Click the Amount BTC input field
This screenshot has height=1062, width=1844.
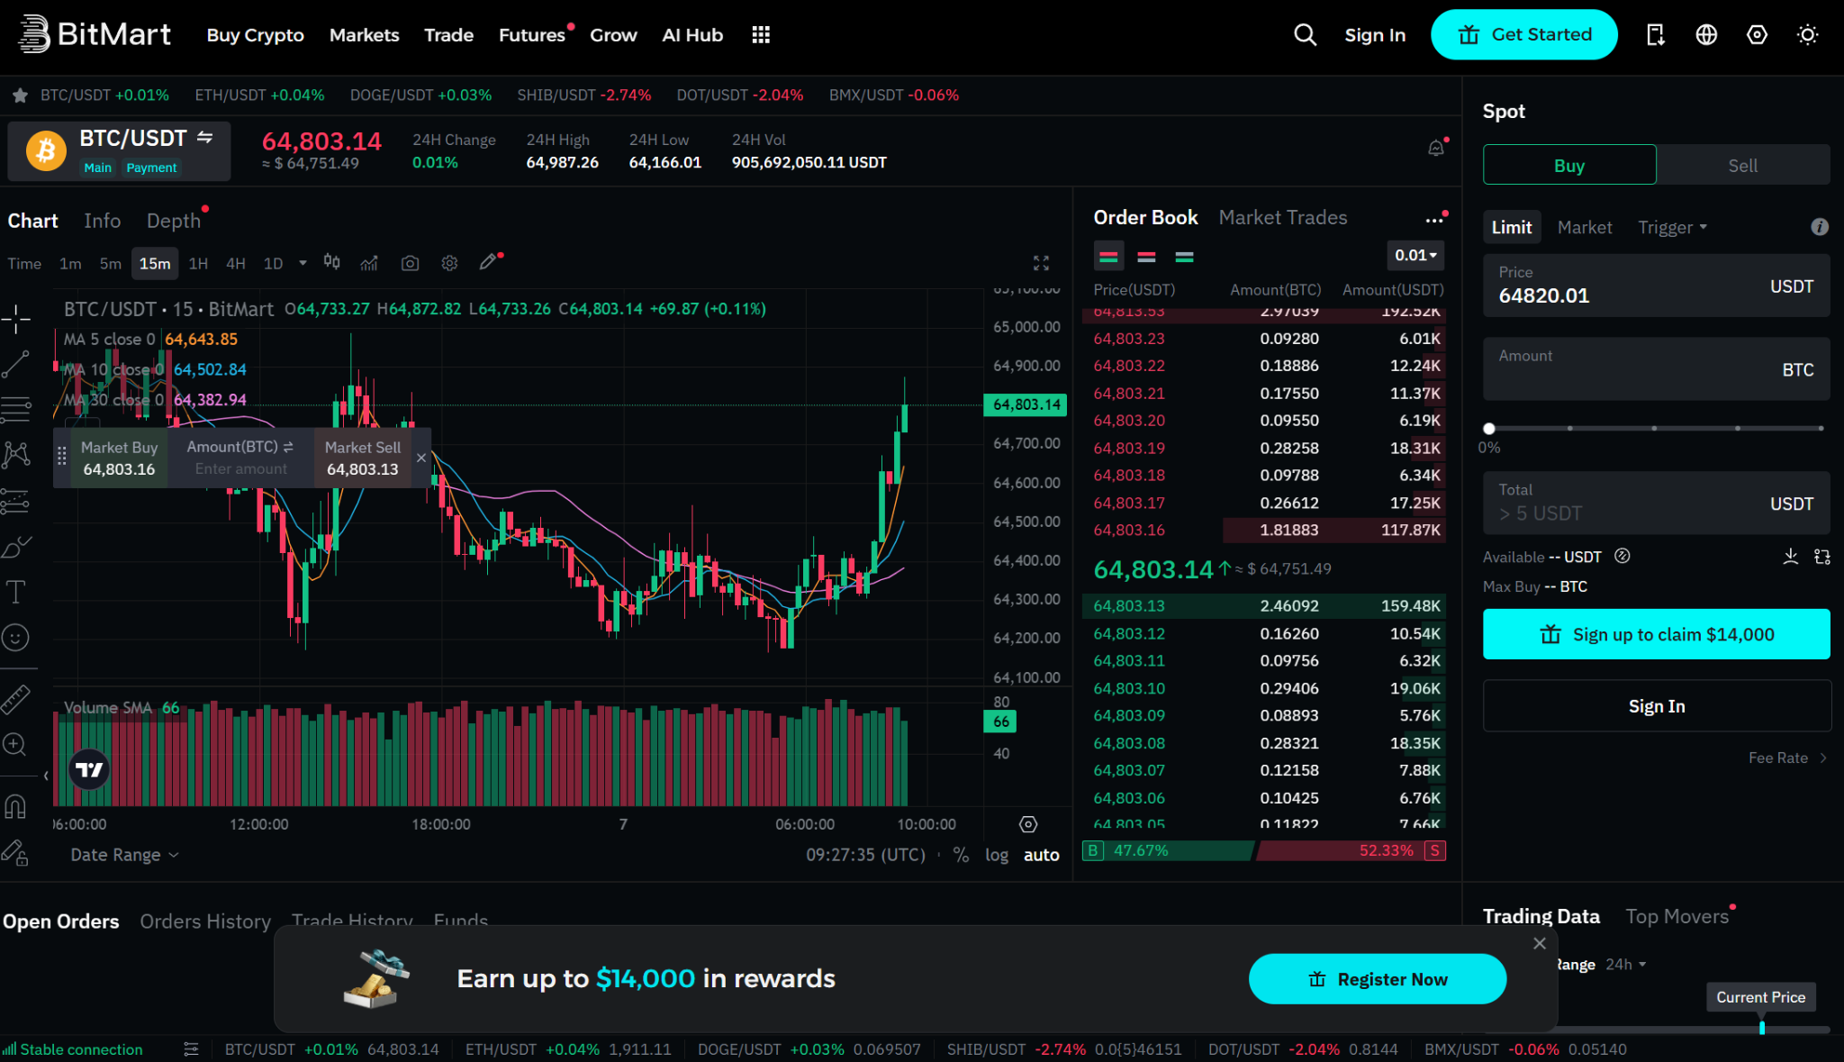pyautogui.click(x=1656, y=369)
